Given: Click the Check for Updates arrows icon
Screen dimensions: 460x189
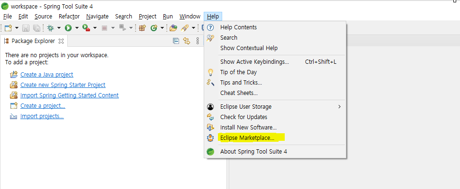Looking at the screenshot, I should tap(210, 117).
